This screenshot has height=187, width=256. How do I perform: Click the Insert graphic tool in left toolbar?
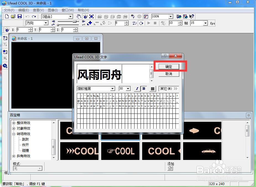click(x=5, y=52)
